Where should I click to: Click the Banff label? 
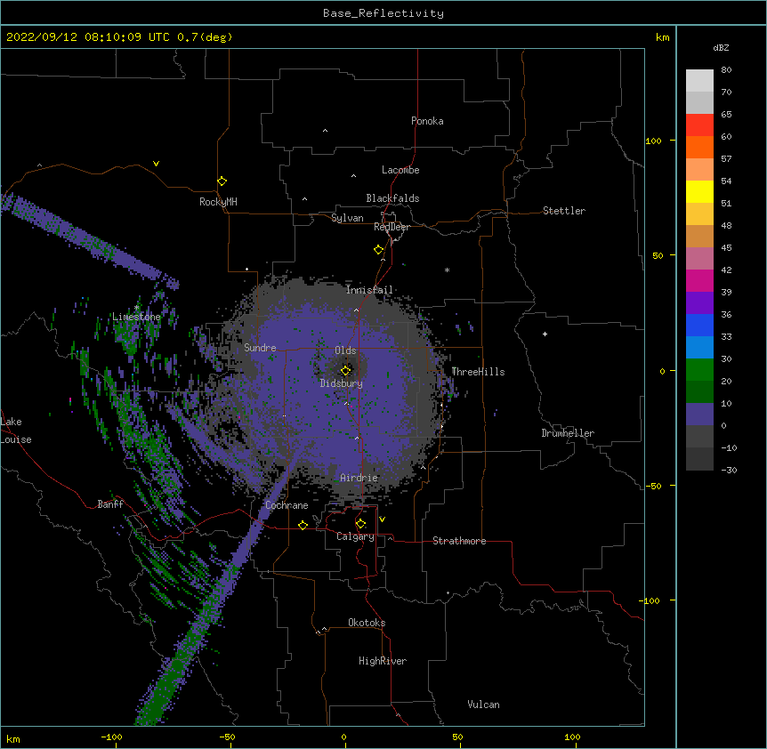pyautogui.click(x=110, y=504)
